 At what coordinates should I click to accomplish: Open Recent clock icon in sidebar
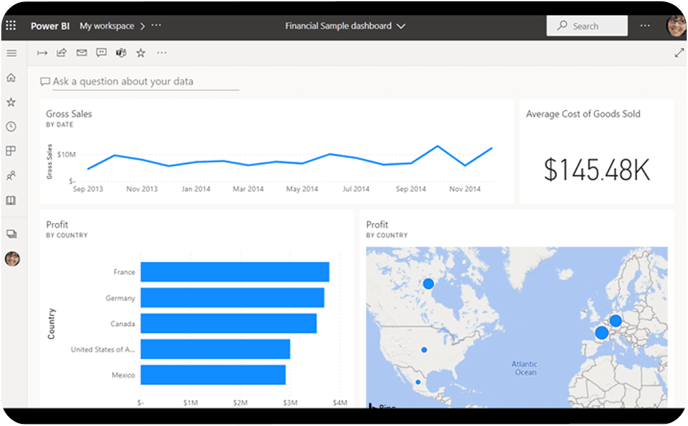[x=11, y=127]
